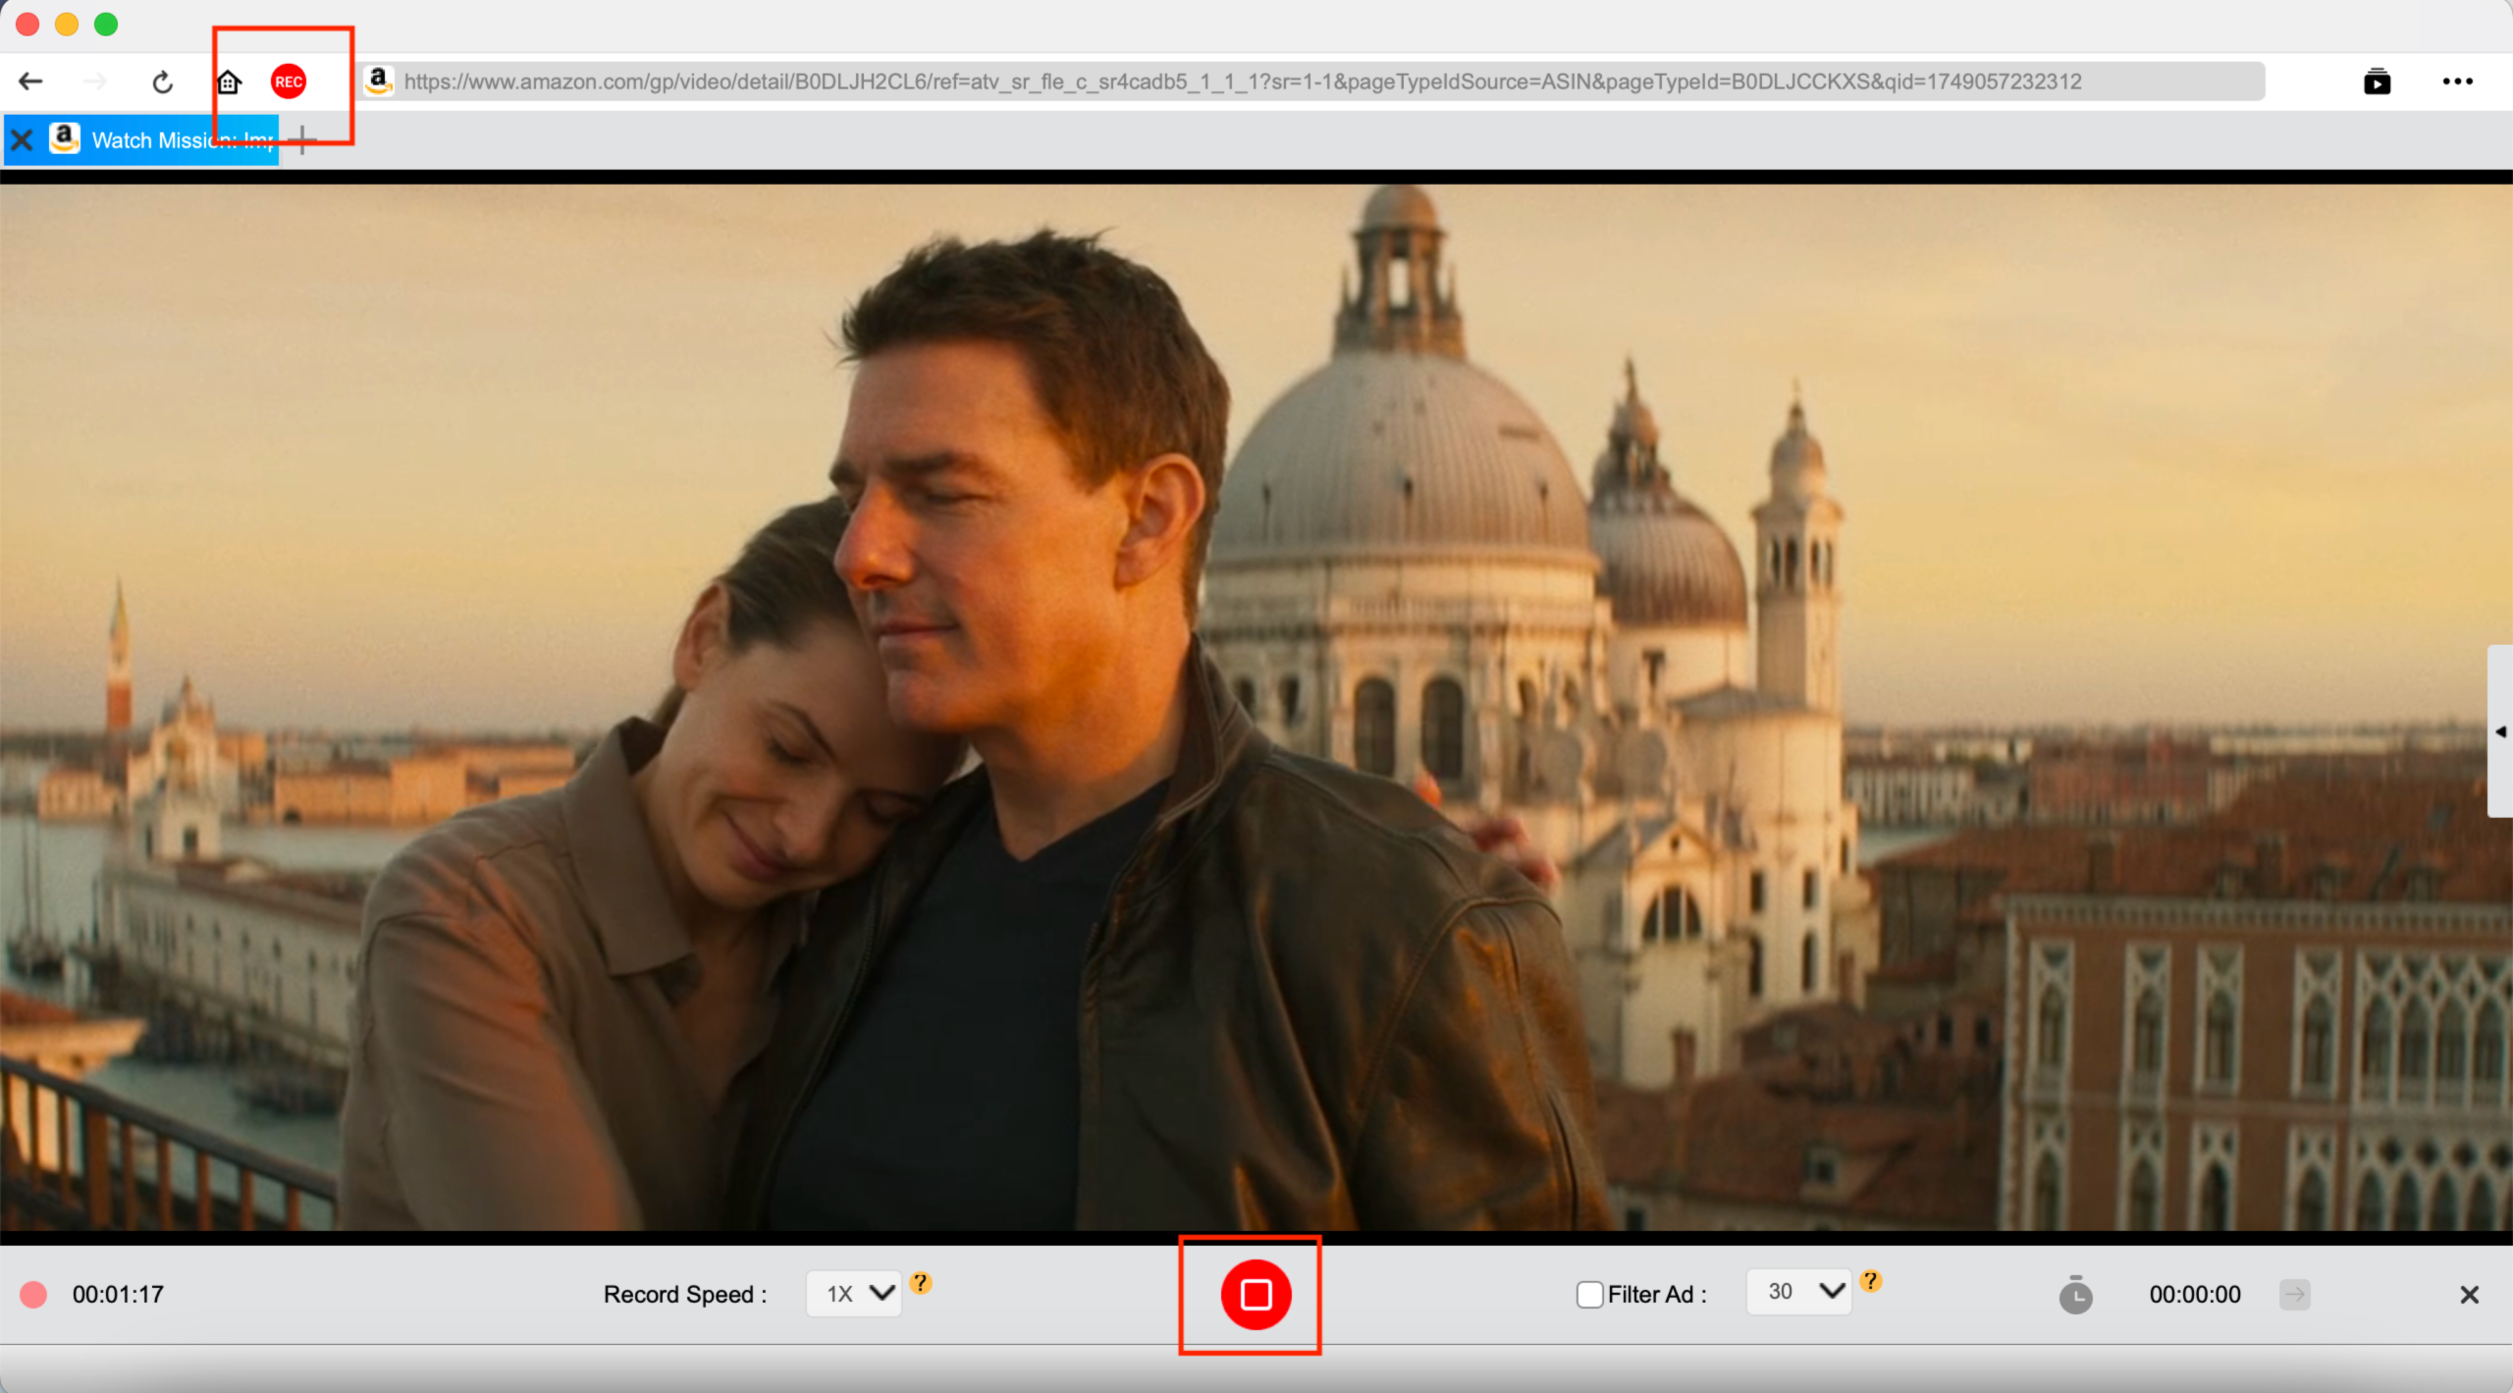Expand the collapsed side panel arrow
This screenshot has width=2513, height=1393.
[2500, 731]
